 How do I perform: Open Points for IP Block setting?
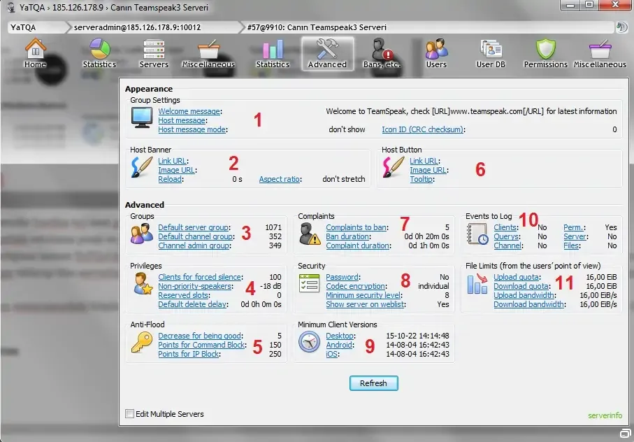click(x=189, y=354)
